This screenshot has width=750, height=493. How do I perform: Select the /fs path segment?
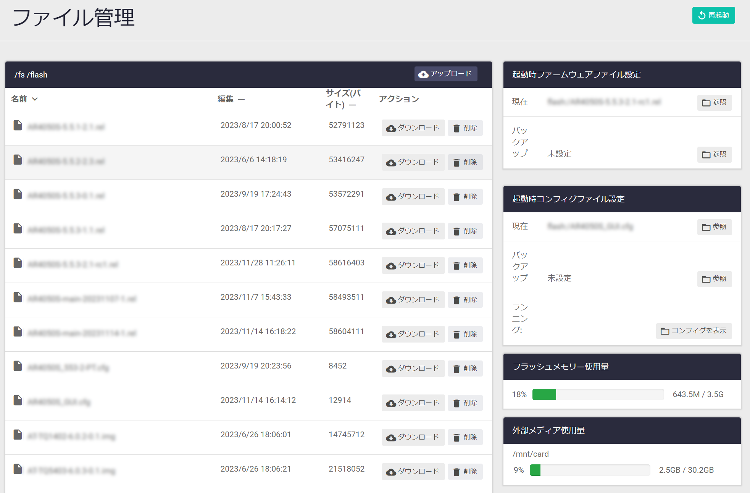click(19, 75)
